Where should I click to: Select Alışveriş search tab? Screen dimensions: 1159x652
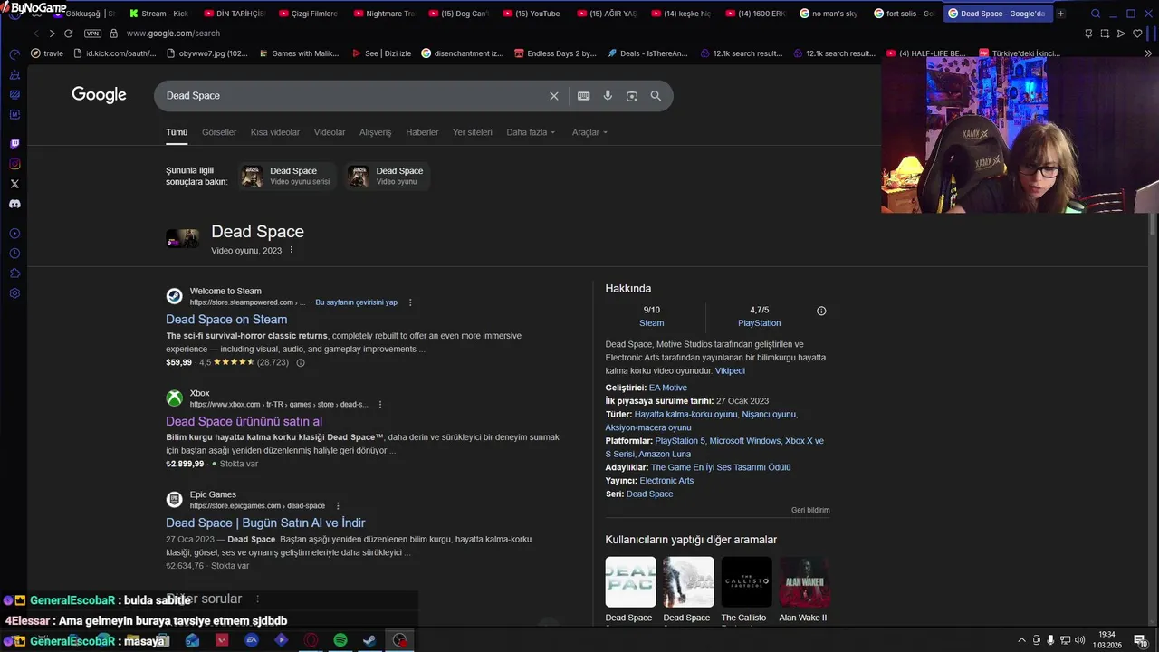(376, 132)
